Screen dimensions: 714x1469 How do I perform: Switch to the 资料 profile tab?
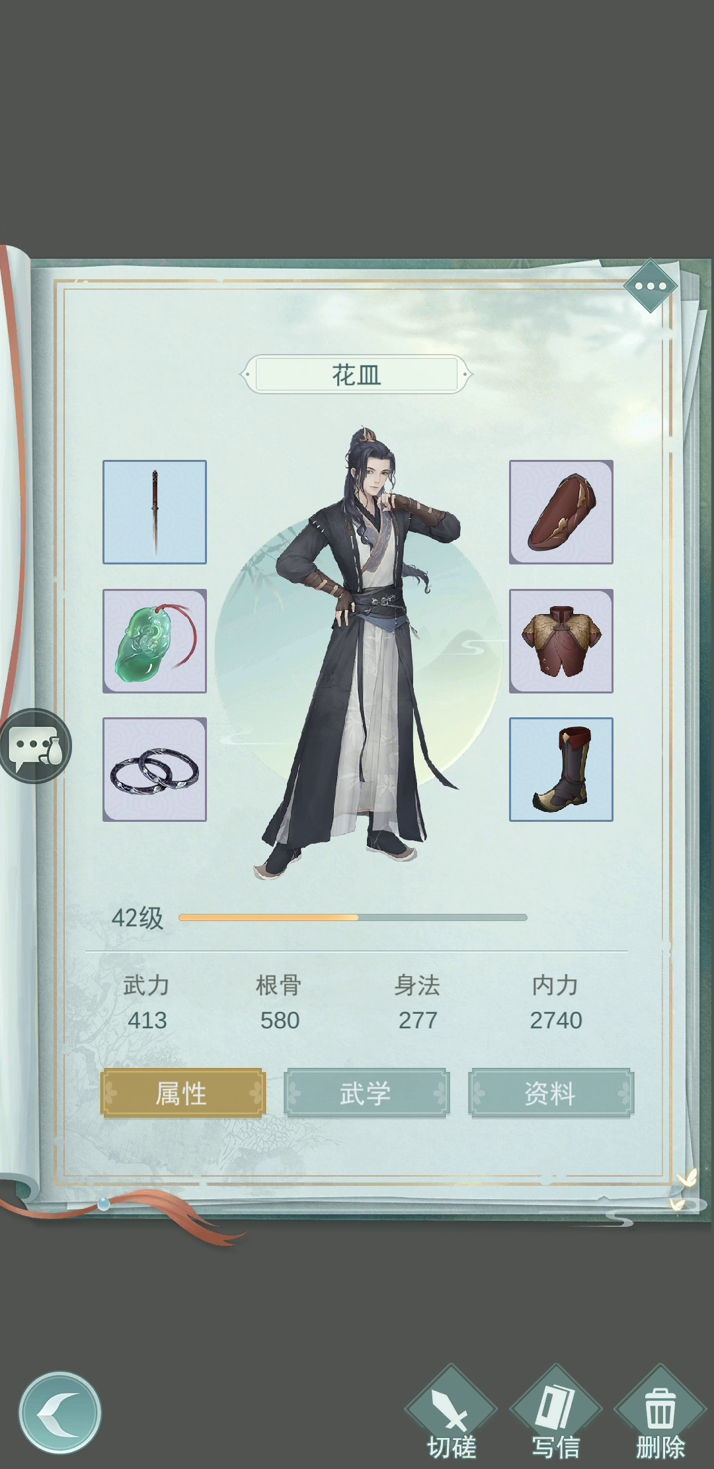pyautogui.click(x=551, y=1093)
